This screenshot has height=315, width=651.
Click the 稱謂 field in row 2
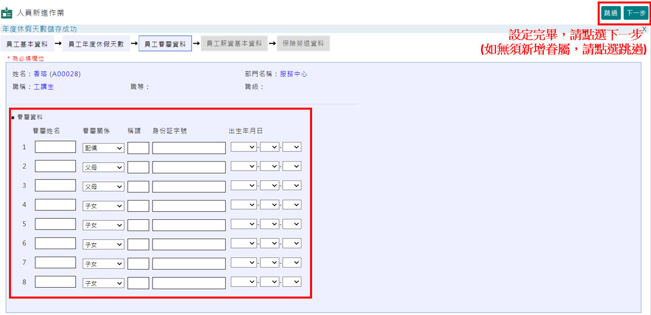(138, 166)
